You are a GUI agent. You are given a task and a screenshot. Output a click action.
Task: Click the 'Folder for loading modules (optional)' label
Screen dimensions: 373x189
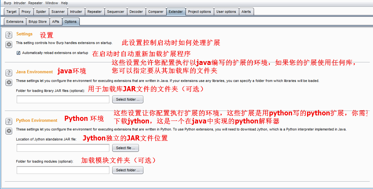(45, 161)
